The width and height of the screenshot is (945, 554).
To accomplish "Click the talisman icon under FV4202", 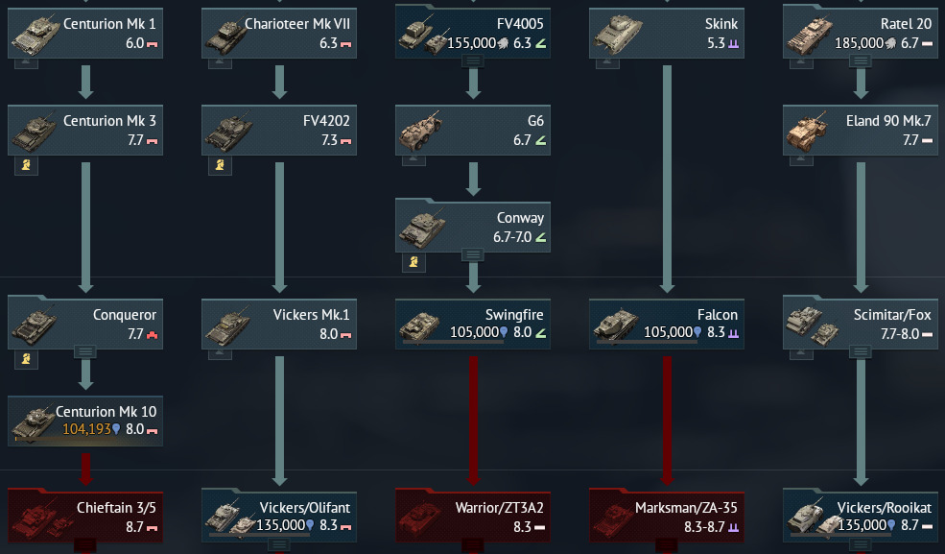I will [220, 164].
